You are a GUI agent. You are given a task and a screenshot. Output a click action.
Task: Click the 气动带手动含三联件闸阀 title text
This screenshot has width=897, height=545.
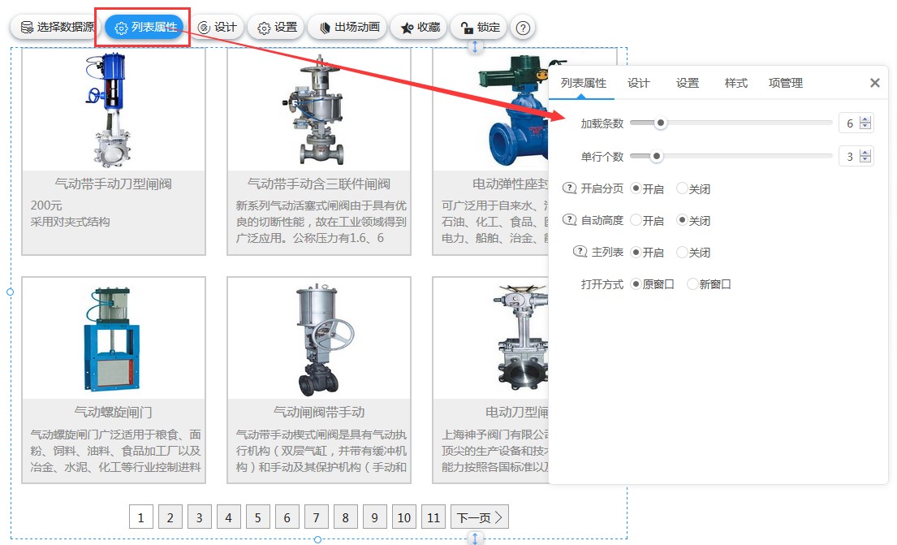point(319,184)
